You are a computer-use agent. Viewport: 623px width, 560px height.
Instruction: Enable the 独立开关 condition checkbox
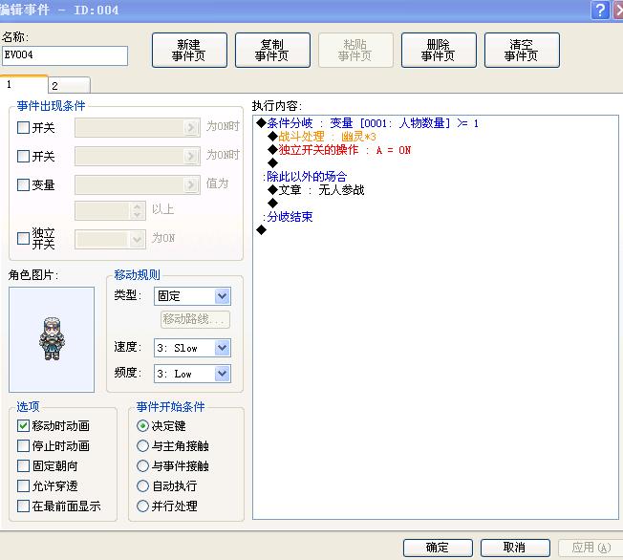23,239
